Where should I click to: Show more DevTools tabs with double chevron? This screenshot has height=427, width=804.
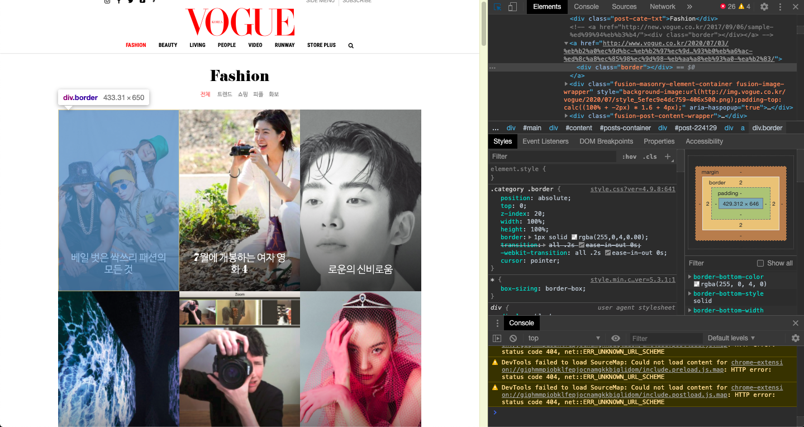coord(689,7)
